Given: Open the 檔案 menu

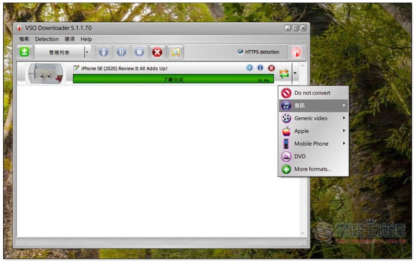Looking at the screenshot, I should tap(24, 39).
